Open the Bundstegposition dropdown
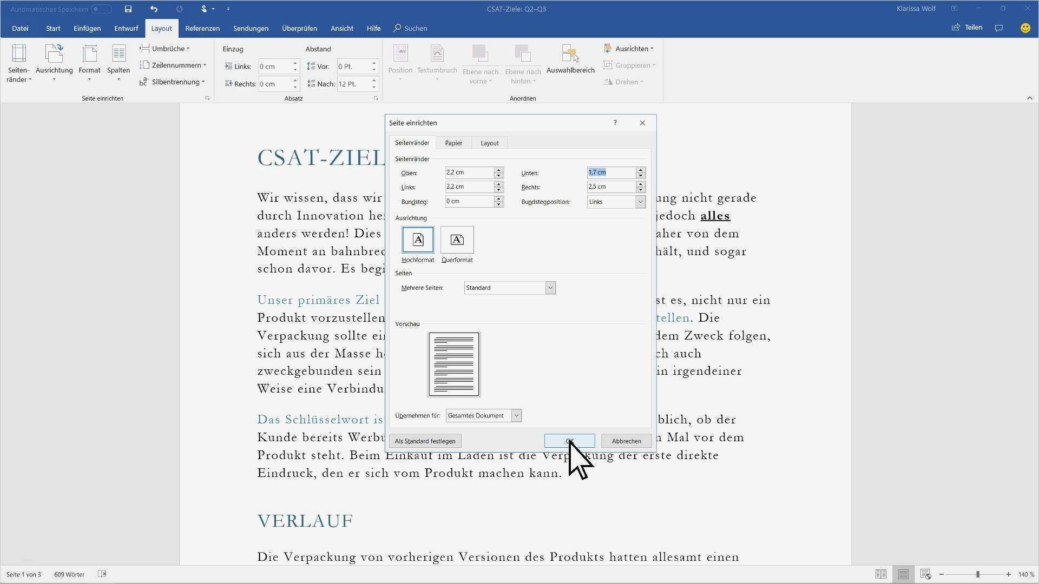Image resolution: width=1039 pixels, height=584 pixels. (641, 202)
